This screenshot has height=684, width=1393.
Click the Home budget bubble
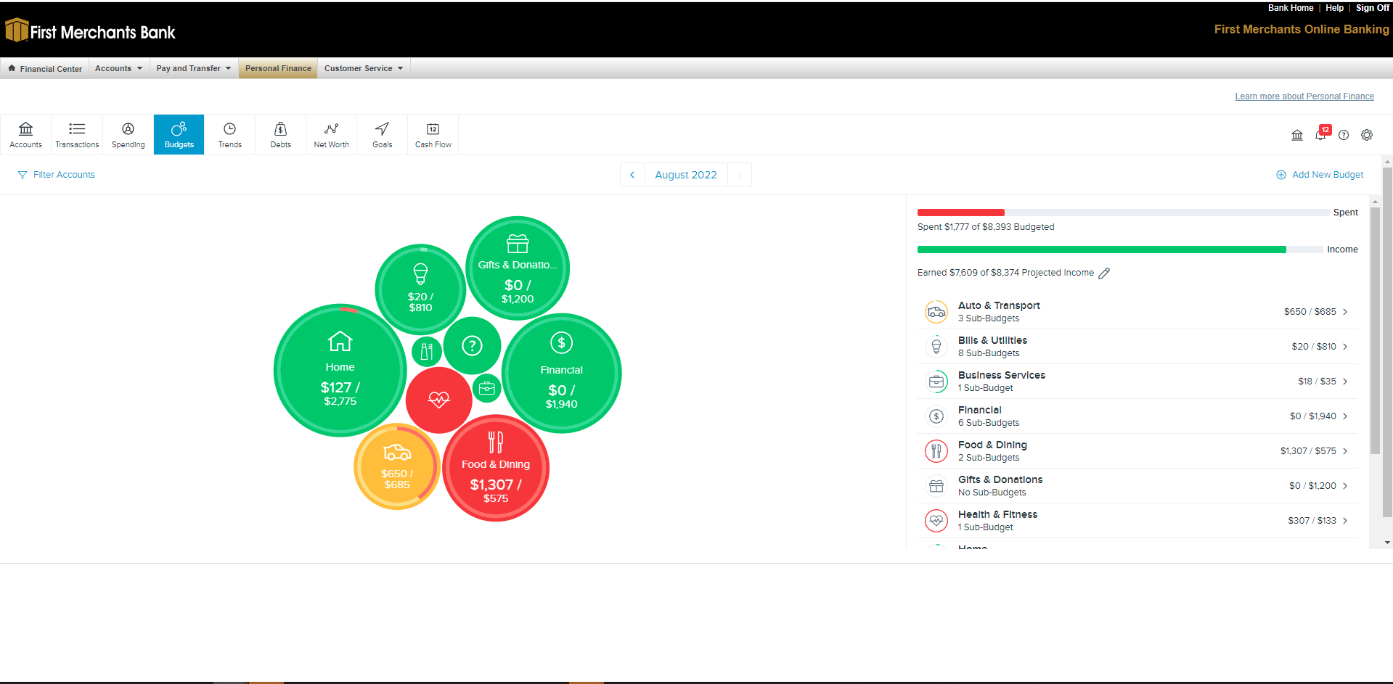(x=340, y=371)
